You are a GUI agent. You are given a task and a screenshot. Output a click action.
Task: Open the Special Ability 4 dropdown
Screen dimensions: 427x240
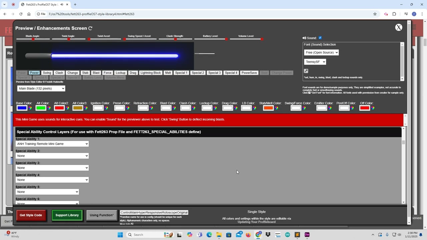tap(52, 180)
